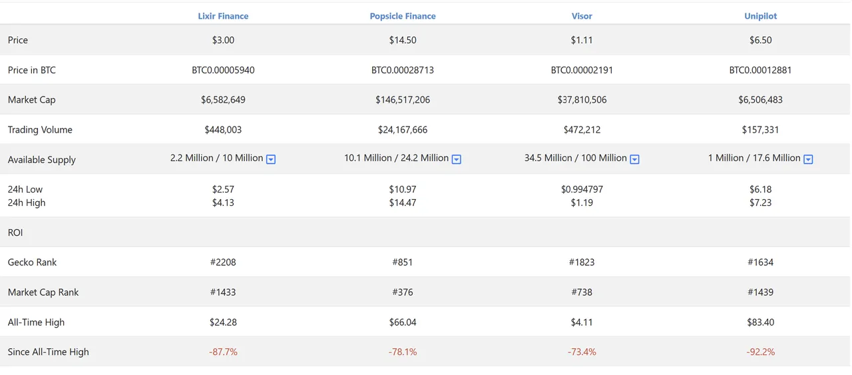This screenshot has height=375, width=852.
Task: Click market cap $6,506,483
Action: point(760,100)
